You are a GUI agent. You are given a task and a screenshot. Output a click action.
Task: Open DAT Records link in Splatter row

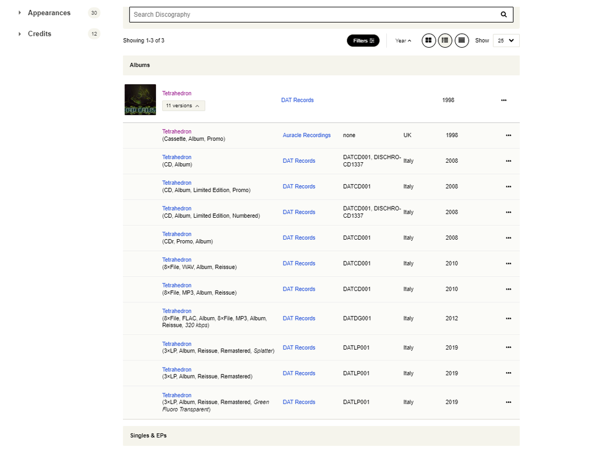[299, 347]
